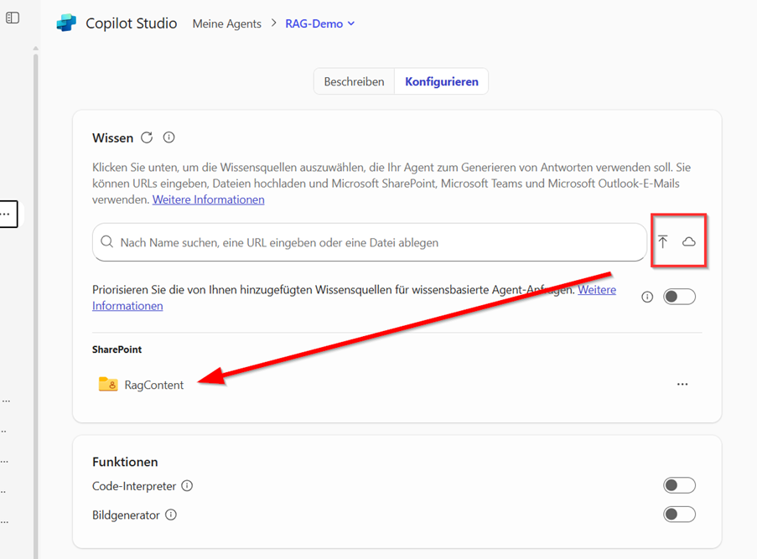This screenshot has width=757, height=559.
Task: Open Weitere Informationen in the Wissen description
Action: pos(208,199)
